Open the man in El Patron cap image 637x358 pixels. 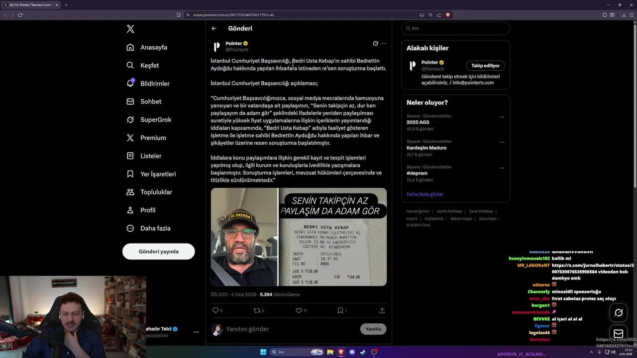pos(244,237)
